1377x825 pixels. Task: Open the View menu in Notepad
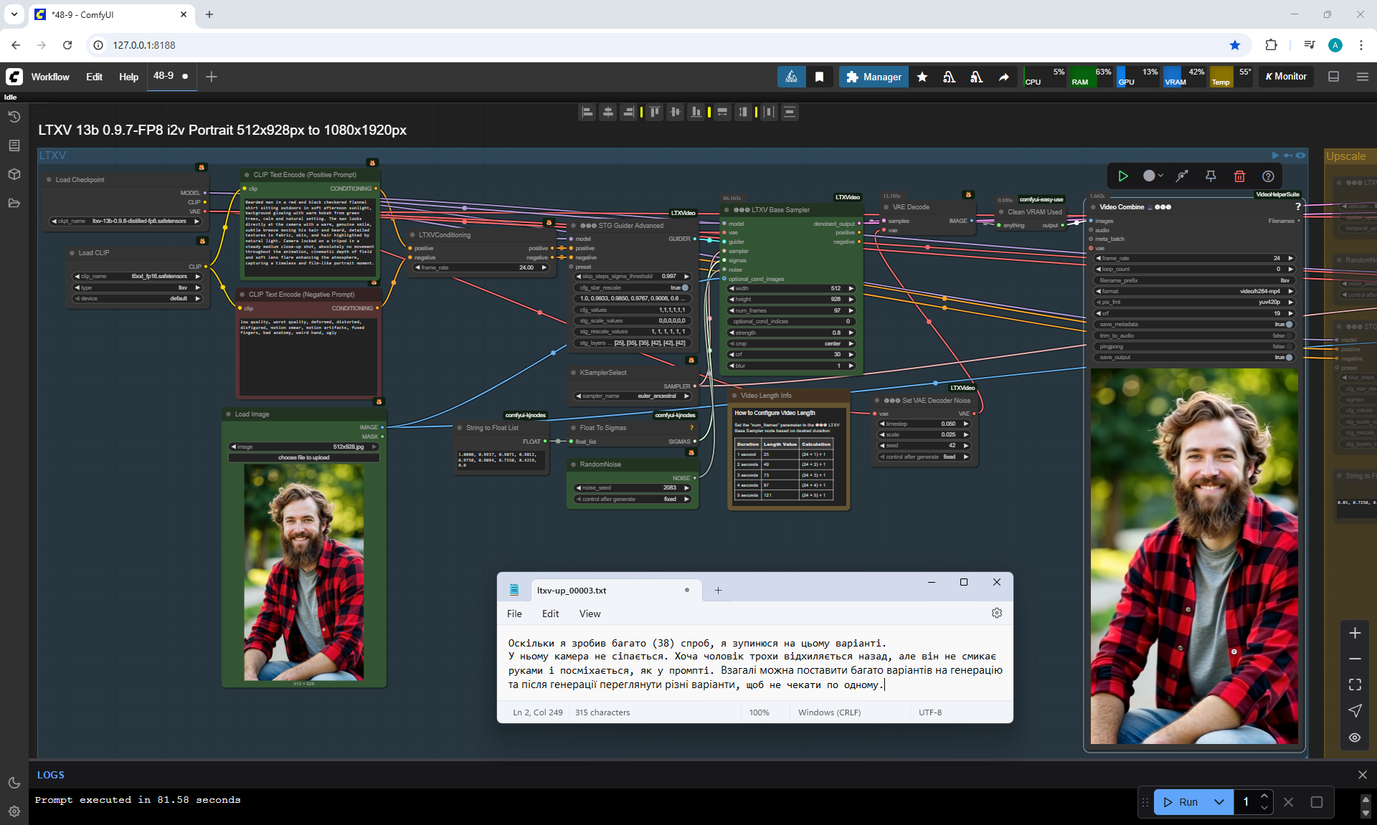pyautogui.click(x=590, y=614)
